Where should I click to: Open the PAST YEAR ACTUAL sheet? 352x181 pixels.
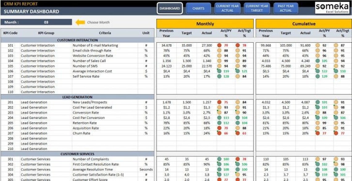pyautogui.click(x=286, y=8)
